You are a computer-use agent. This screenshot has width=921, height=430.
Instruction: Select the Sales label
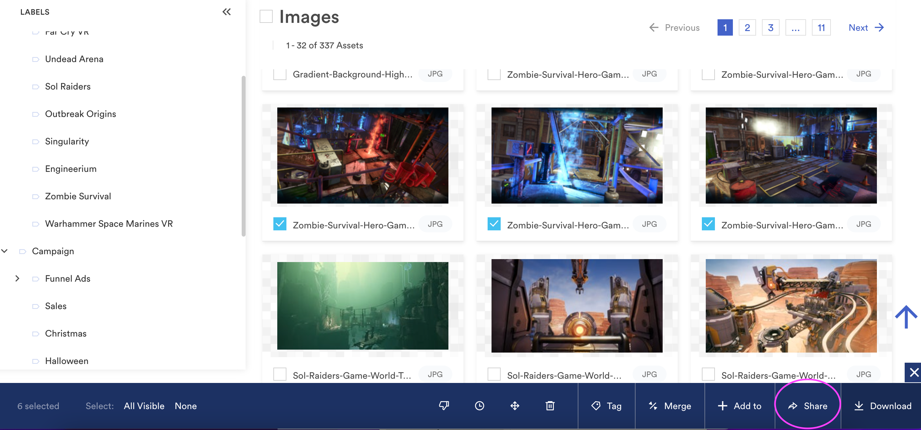[x=56, y=306]
